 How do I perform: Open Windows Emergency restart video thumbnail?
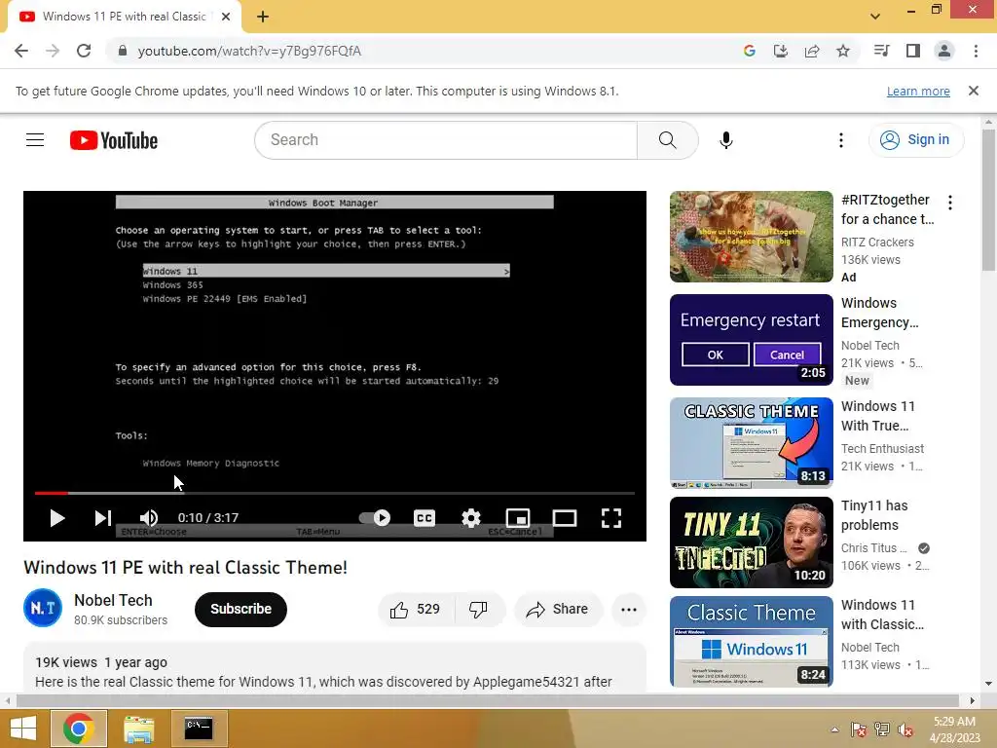click(x=751, y=340)
